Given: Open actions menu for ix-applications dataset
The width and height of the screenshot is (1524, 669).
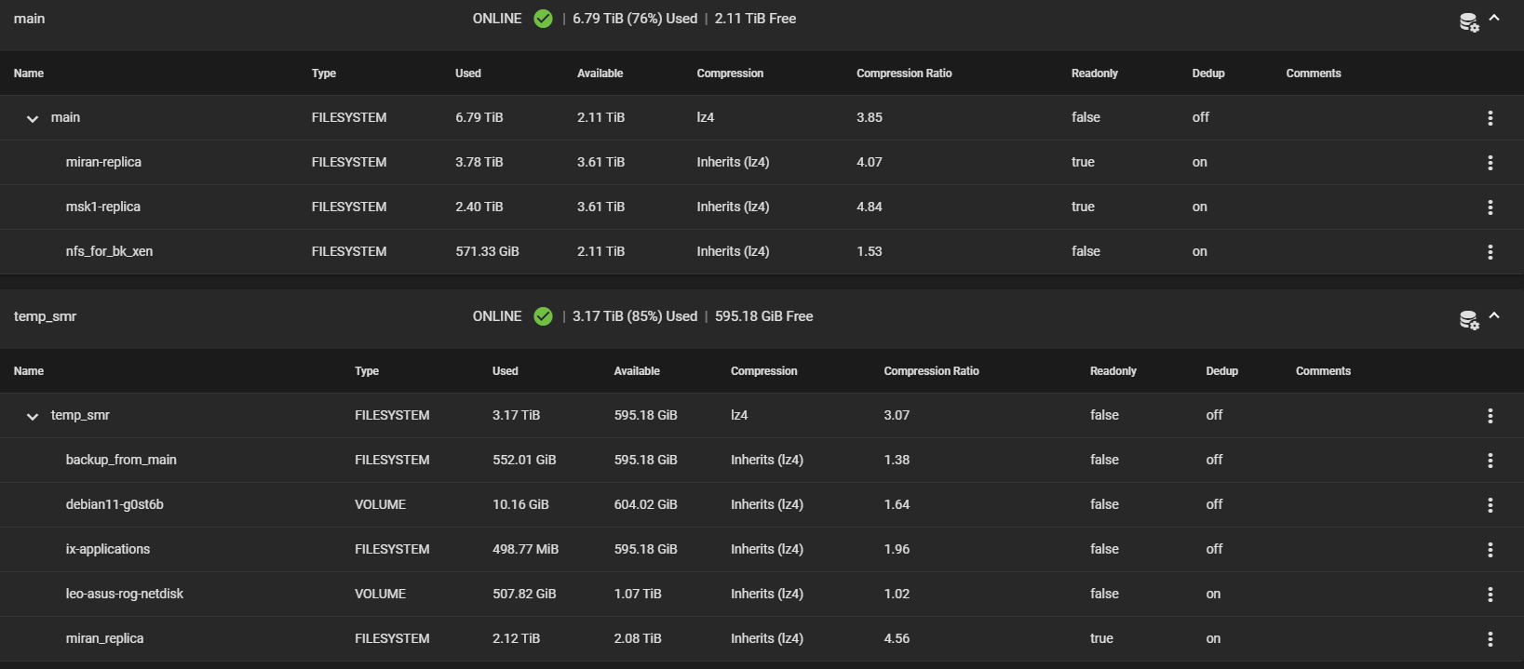Looking at the screenshot, I should 1490,550.
